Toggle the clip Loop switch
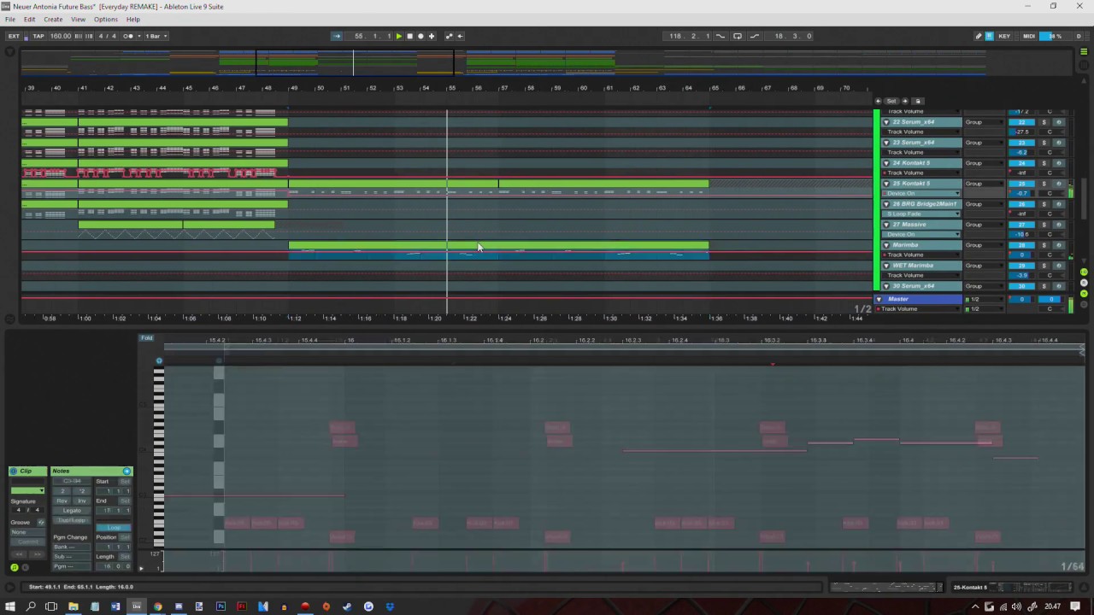This screenshot has height=615, width=1094. [x=114, y=527]
